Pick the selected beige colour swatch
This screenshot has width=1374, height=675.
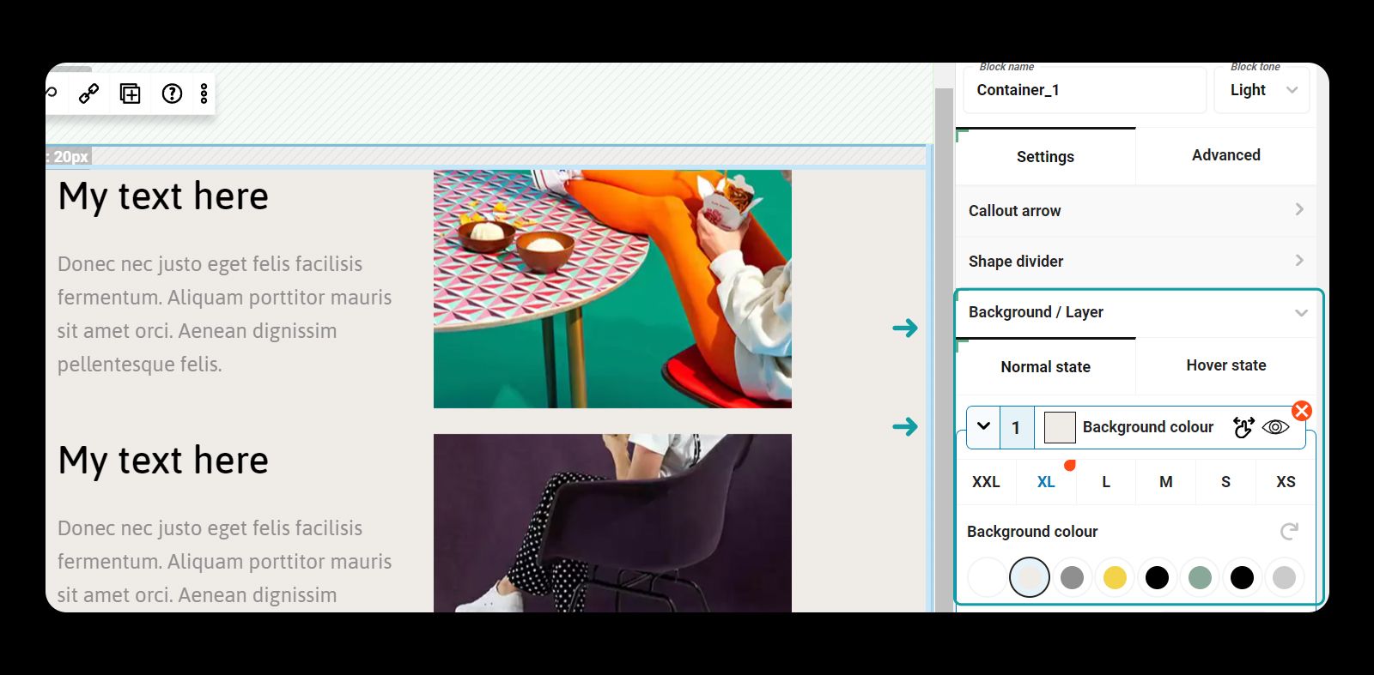tap(1030, 577)
